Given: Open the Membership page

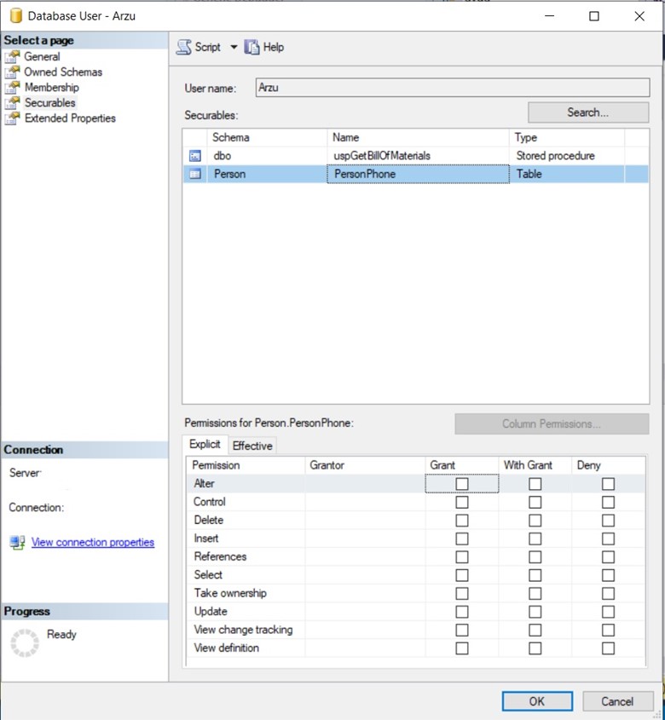Looking at the screenshot, I should pyautogui.click(x=51, y=88).
